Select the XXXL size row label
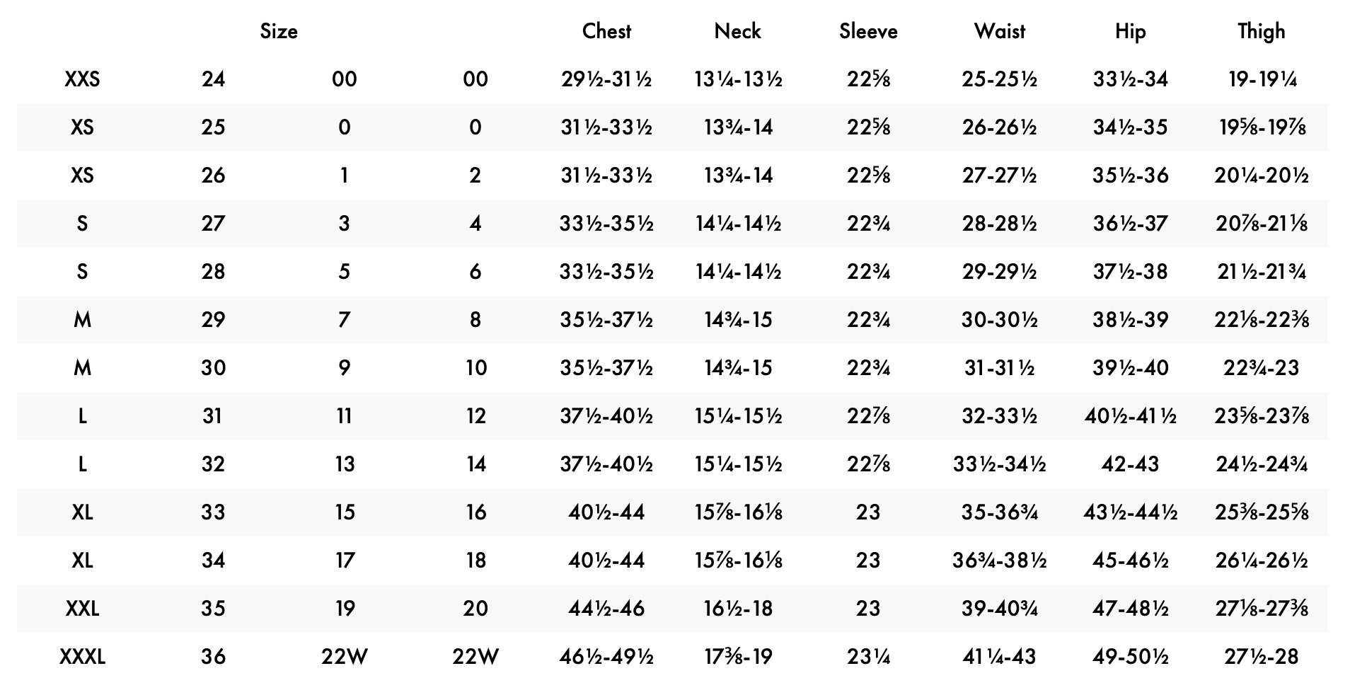1350x695 pixels. click(82, 657)
